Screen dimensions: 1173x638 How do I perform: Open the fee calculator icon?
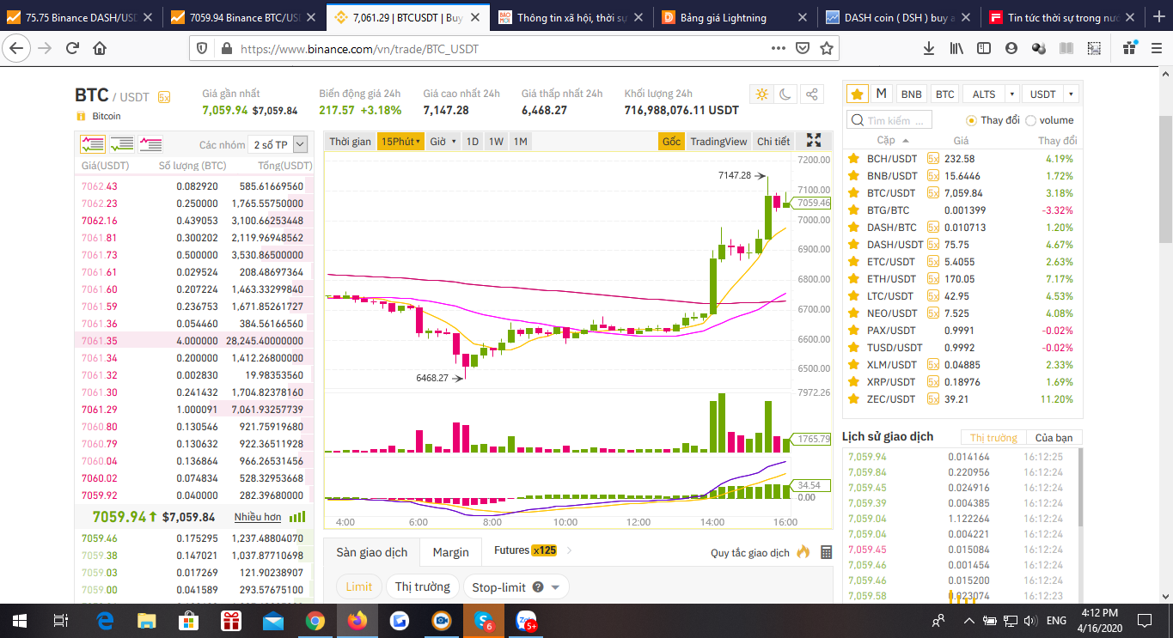[826, 552]
